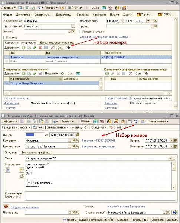Image resolution: width=180 pixels, height=223 pixels.
Task: Open the Товары и услуги tab
Action: [x=37, y=152]
